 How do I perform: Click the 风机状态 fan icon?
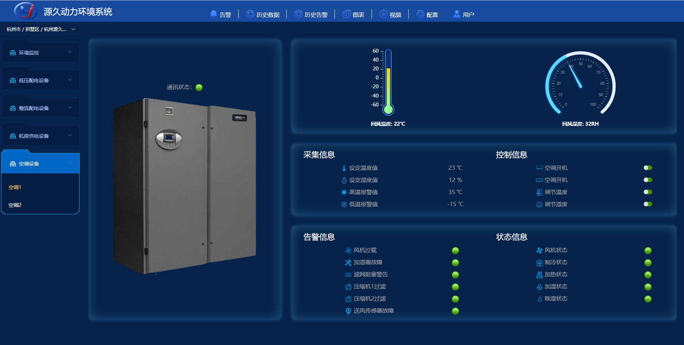point(539,251)
